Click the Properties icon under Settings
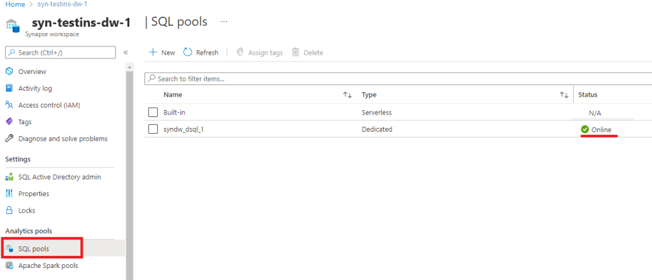The image size is (652, 280). point(9,193)
